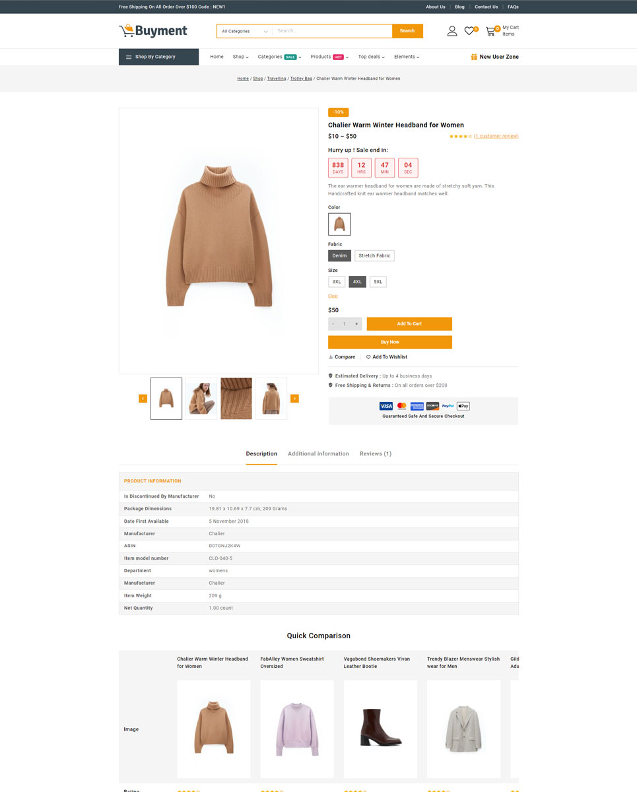
Task: Select the brown sweater color swatch
Action: click(x=339, y=224)
